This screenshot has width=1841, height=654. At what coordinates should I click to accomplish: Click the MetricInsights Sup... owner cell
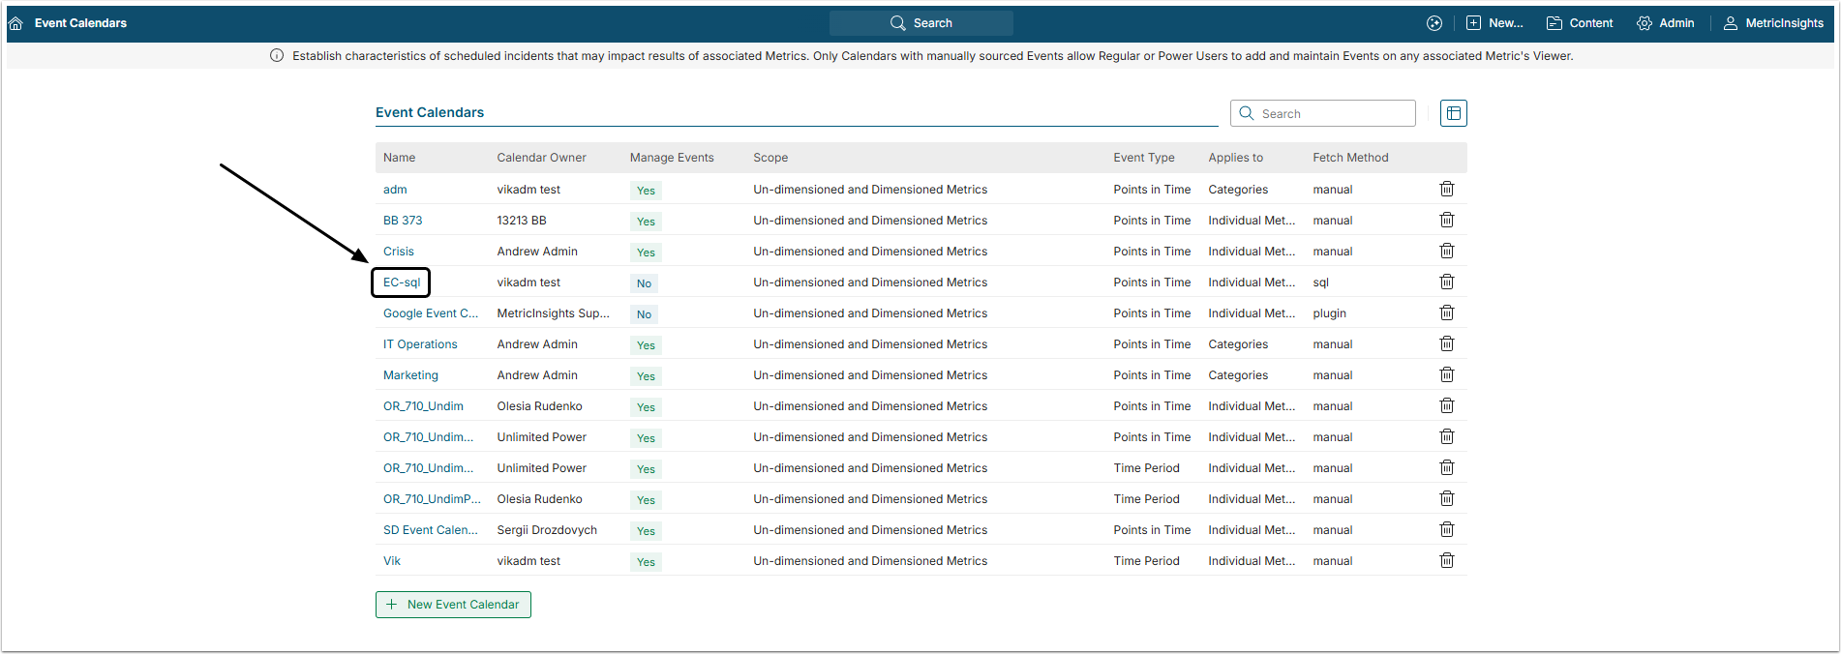(x=553, y=313)
